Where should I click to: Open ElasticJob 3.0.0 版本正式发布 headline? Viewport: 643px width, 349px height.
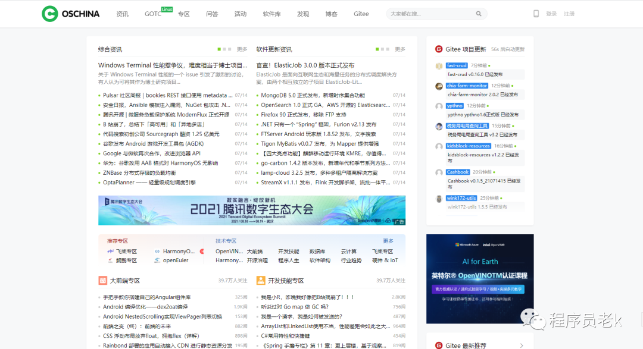(x=305, y=65)
